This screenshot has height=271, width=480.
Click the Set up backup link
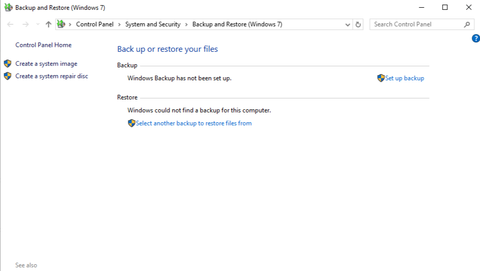404,78
